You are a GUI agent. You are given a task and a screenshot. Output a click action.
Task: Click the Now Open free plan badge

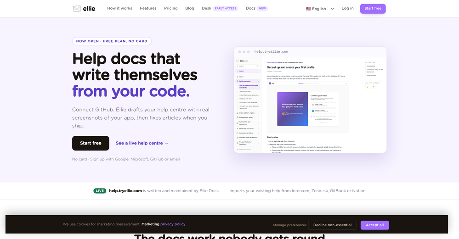112,41
